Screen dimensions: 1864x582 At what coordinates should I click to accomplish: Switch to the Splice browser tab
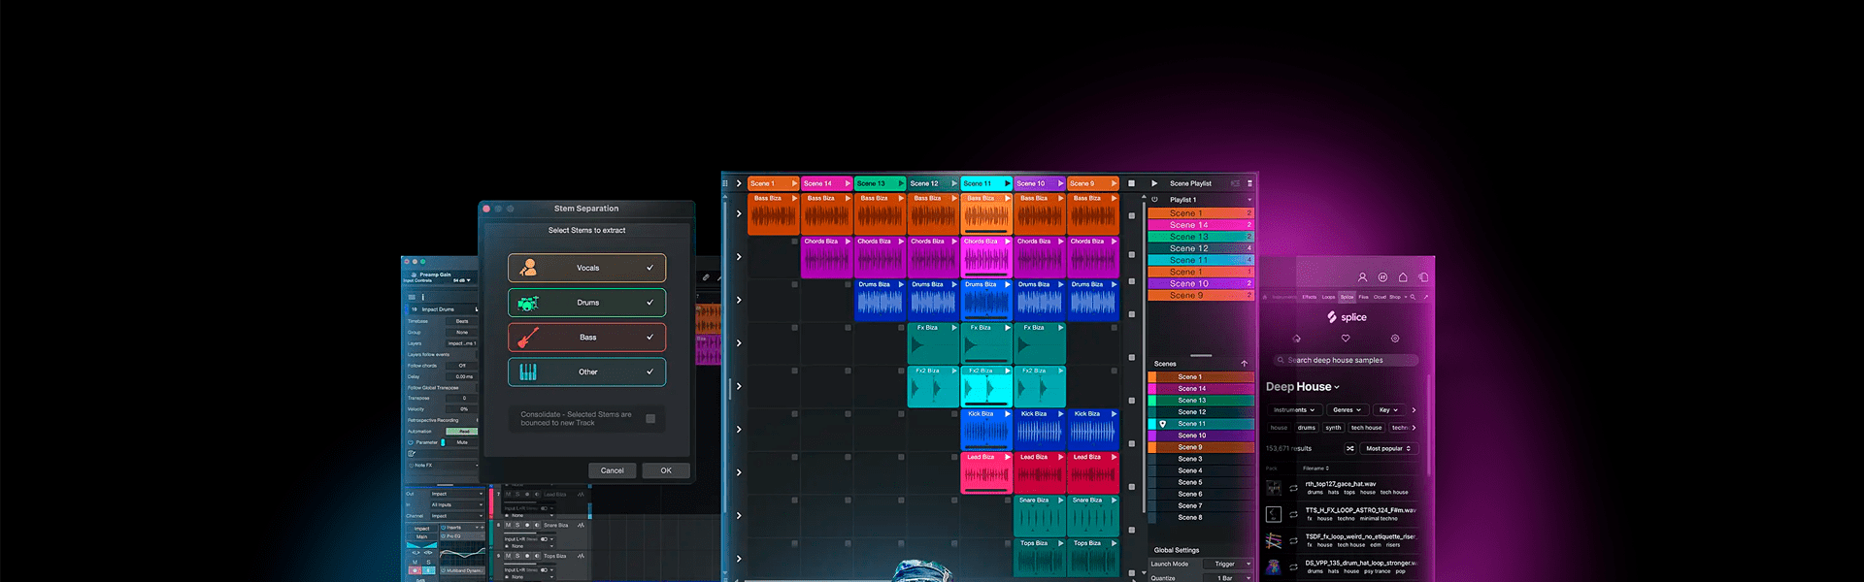[x=1348, y=297]
